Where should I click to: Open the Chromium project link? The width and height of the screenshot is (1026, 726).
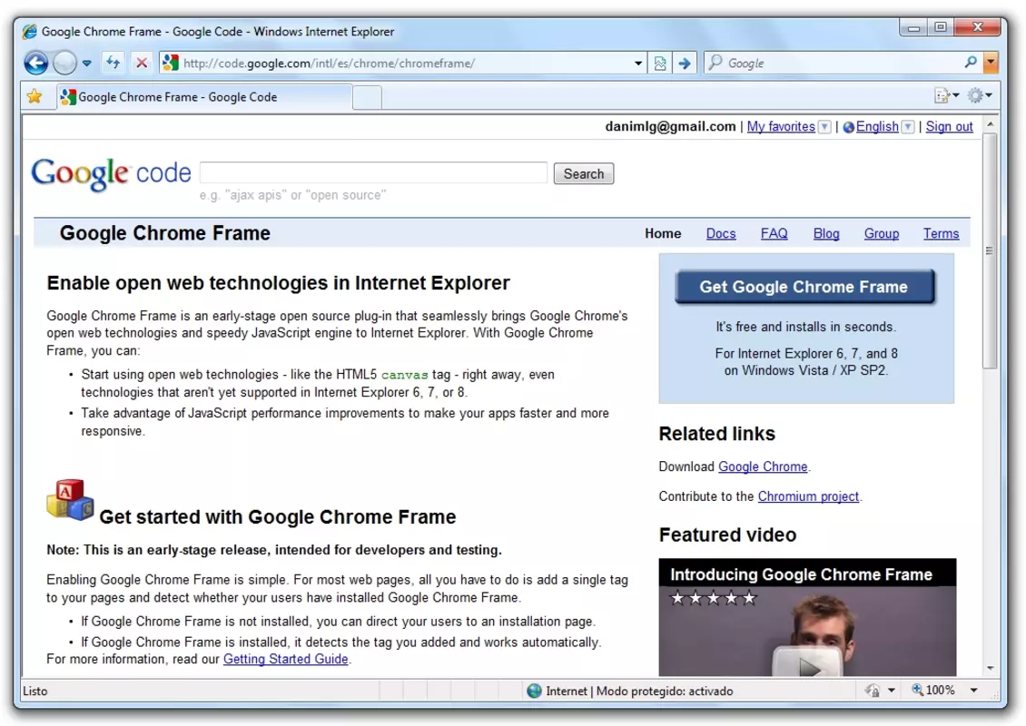tap(808, 496)
